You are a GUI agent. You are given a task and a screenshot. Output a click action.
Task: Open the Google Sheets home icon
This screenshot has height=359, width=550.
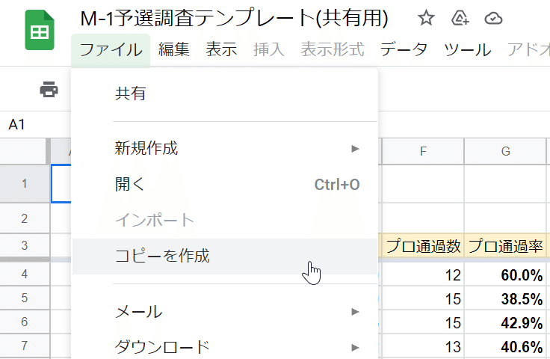pyautogui.click(x=40, y=30)
